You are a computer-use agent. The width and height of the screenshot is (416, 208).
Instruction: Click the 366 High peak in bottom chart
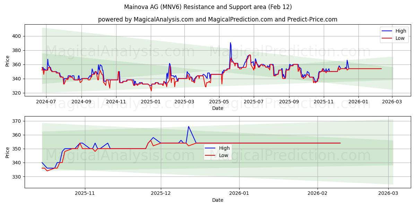point(188,127)
